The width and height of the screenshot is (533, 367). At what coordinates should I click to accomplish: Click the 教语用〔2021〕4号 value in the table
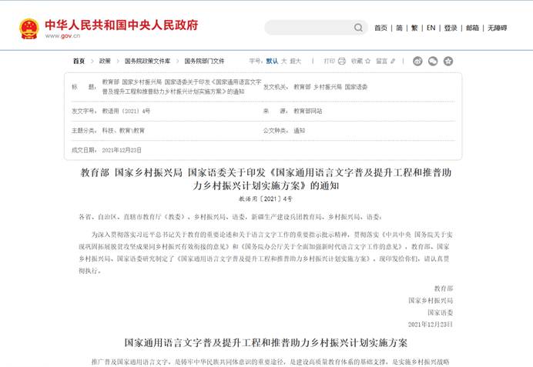[126, 111]
